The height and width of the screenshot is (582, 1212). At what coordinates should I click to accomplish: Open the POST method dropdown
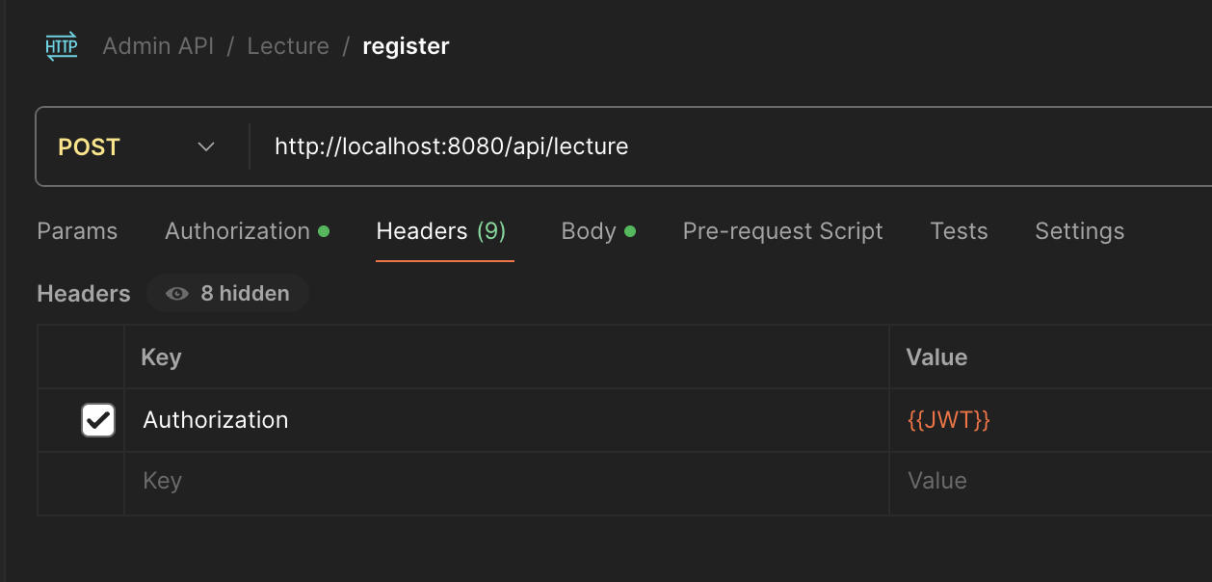135,146
